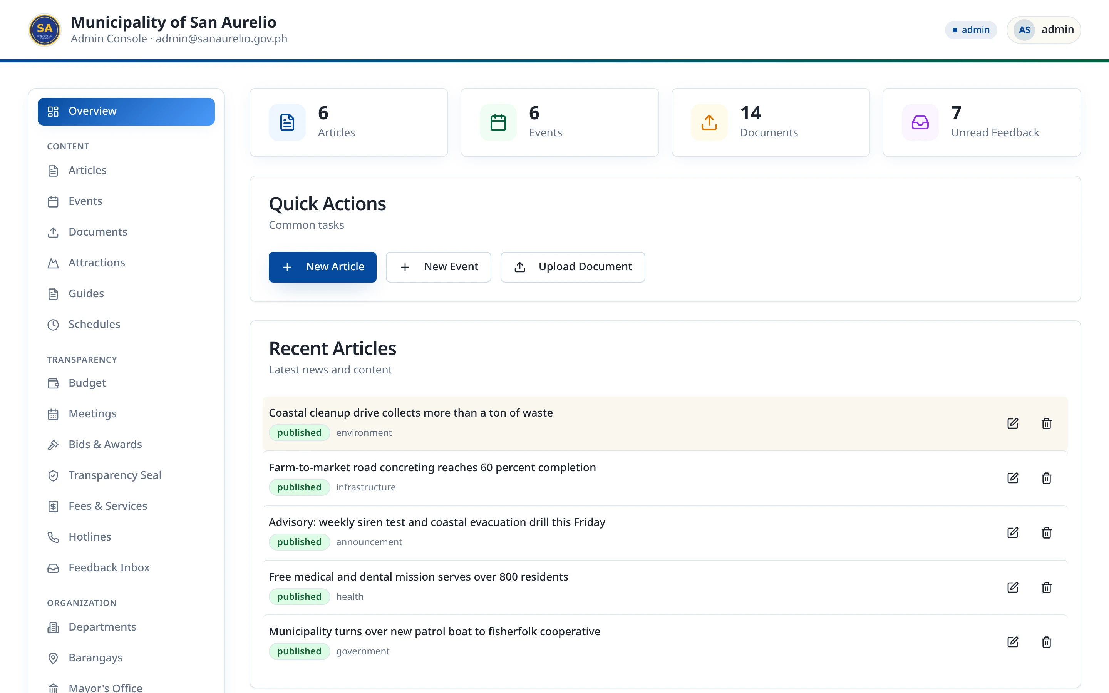Click the Municipality of San Aurelio title
The width and height of the screenshot is (1109, 693).
point(174,22)
